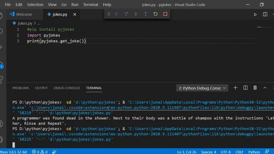The width and height of the screenshot is (274, 154).
Task: Open Search view in activity bar
Action: pyautogui.click(x=1, y=31)
